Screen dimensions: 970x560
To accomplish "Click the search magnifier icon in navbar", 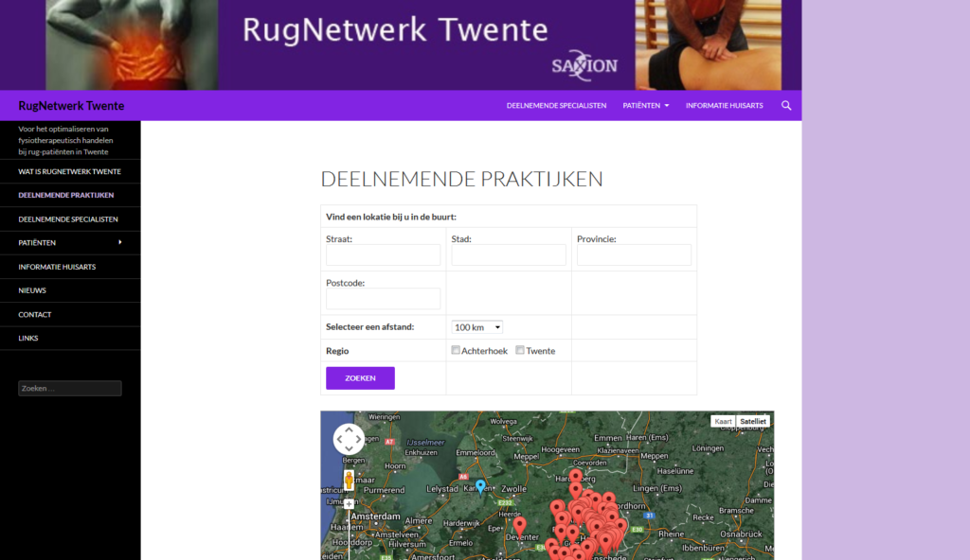I will coord(785,106).
